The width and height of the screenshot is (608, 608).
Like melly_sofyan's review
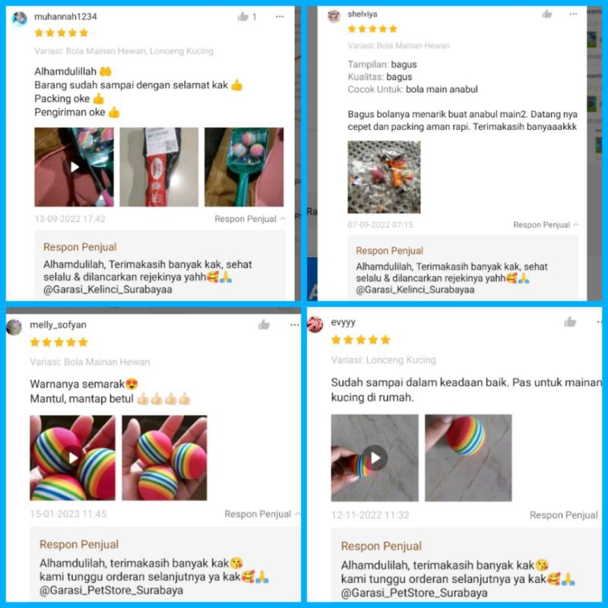[x=264, y=325]
